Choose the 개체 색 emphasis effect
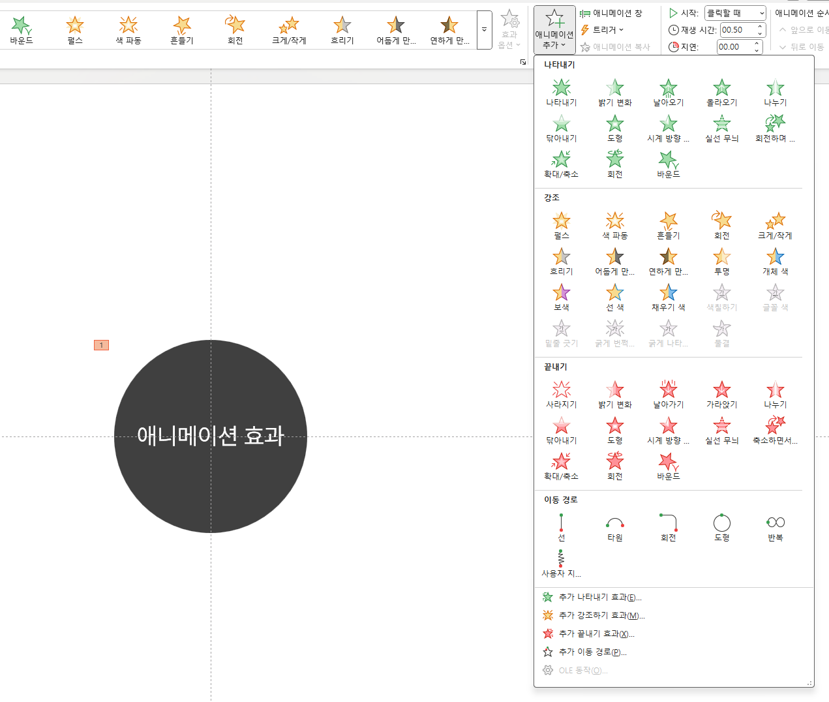The width and height of the screenshot is (829, 702). 776,262
